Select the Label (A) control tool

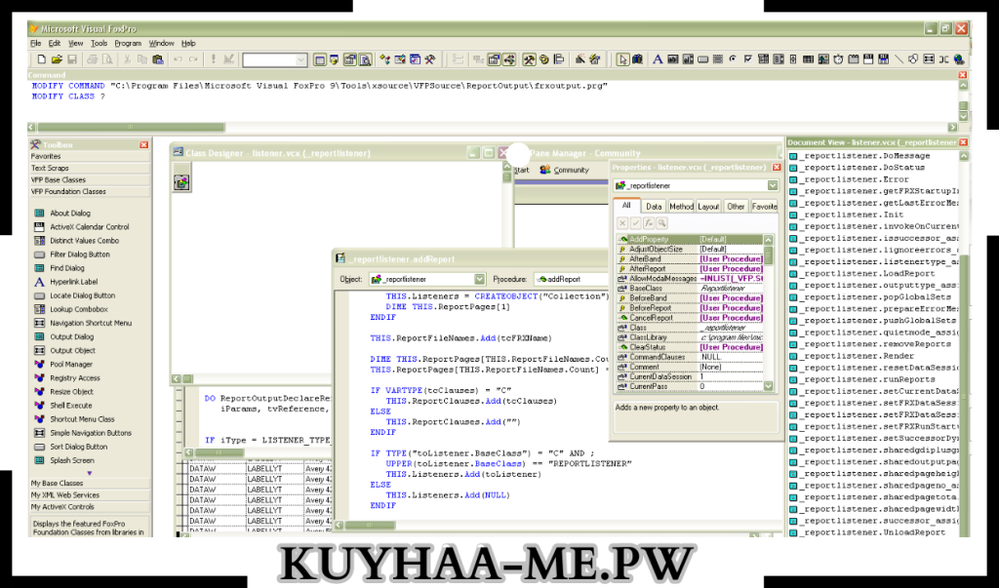658,59
